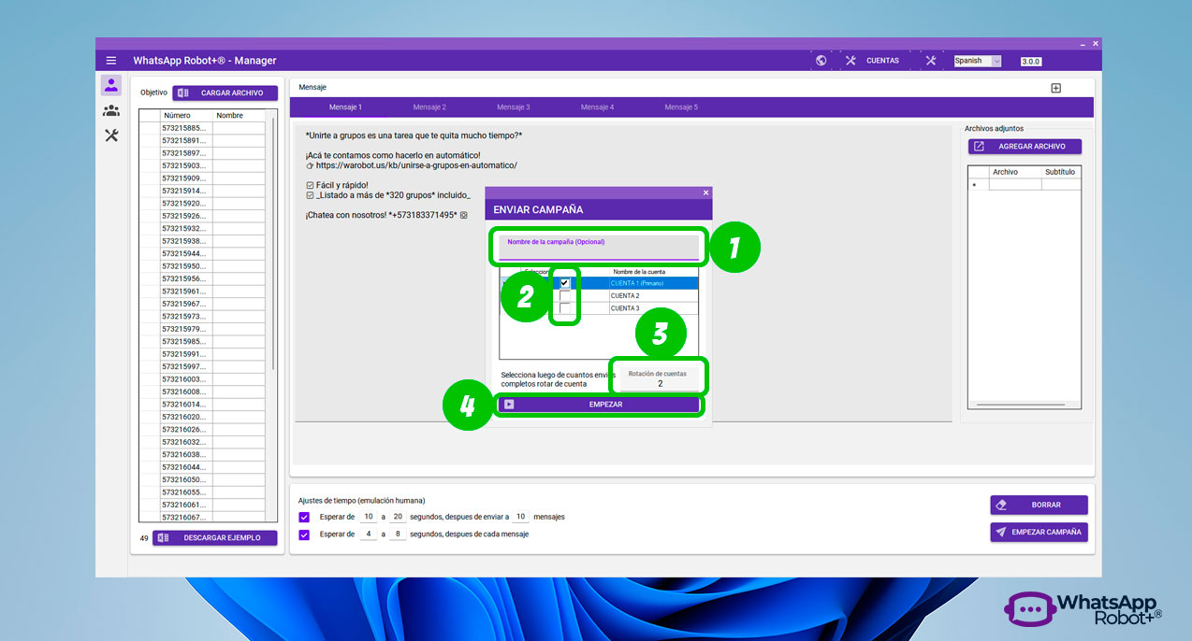Select the single contact icon in the sidebar
The image size is (1192, 641).
pos(111,85)
